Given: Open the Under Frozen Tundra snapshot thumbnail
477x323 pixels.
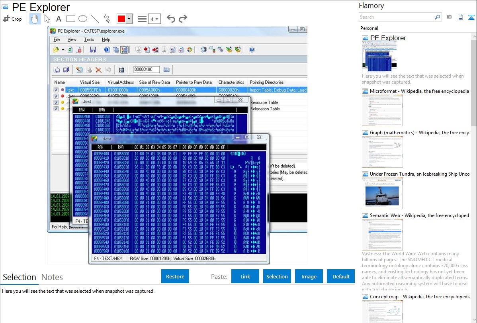Looking at the screenshot, I should [x=382, y=193].
